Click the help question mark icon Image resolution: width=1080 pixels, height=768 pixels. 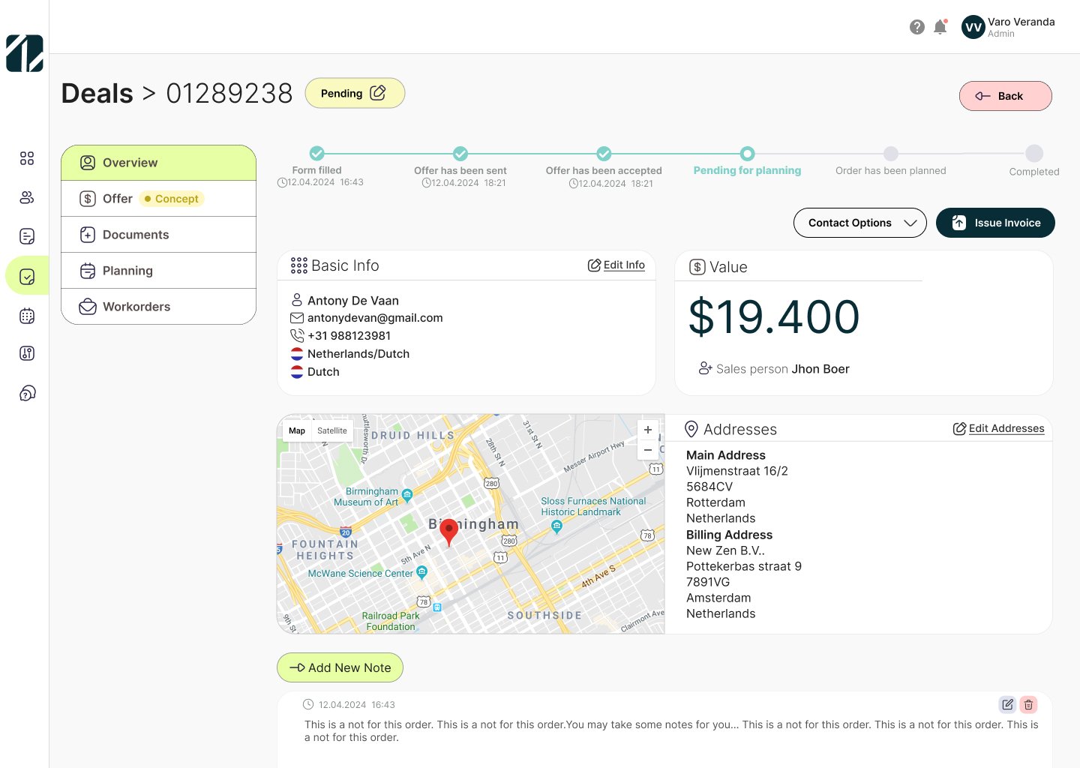pos(916,27)
